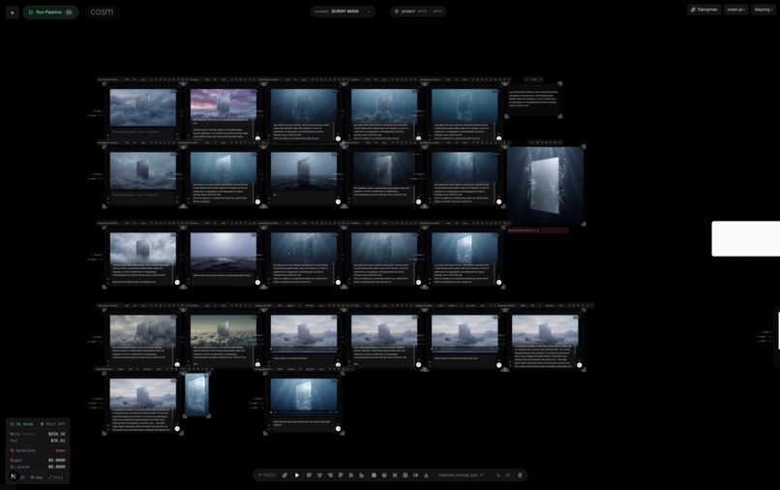The height and width of the screenshot is (490, 780).
Task: Click the cosm logo text
Action: 102,12
